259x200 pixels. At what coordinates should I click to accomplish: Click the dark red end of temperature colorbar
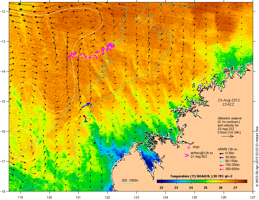click(x=245, y=181)
